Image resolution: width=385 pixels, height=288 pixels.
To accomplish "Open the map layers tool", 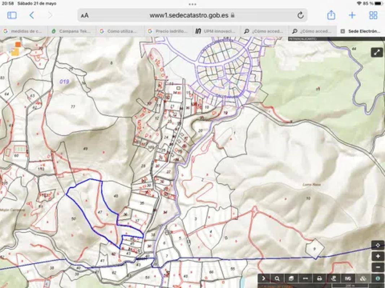I will (x=291, y=278).
